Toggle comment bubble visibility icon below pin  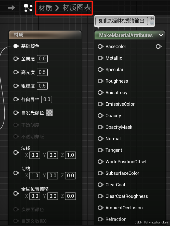[152, 23]
